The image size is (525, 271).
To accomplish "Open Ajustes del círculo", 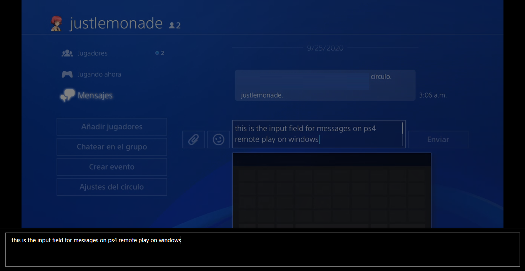I will click(x=112, y=187).
